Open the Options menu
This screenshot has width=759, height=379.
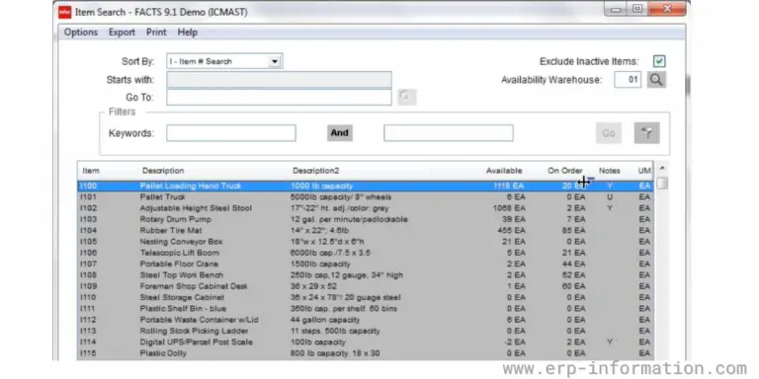pos(81,33)
